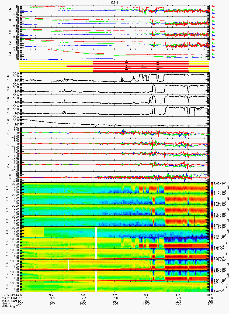
Task: Click the V_a velocity panel label
Action: [10, 177]
